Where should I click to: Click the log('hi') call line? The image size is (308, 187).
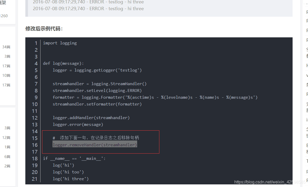point(63,165)
